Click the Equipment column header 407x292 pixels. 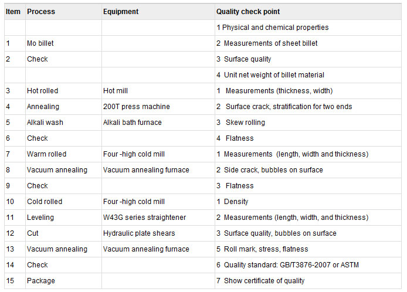point(158,12)
